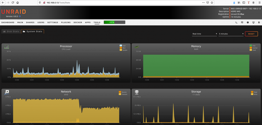Open the info monitor icon in the toolbar
262x125 pixels.
point(253,23)
